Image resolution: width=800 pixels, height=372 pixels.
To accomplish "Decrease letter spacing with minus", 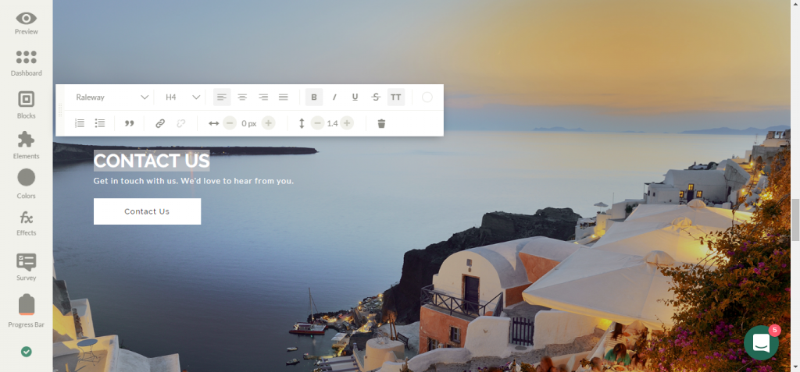I will point(230,123).
